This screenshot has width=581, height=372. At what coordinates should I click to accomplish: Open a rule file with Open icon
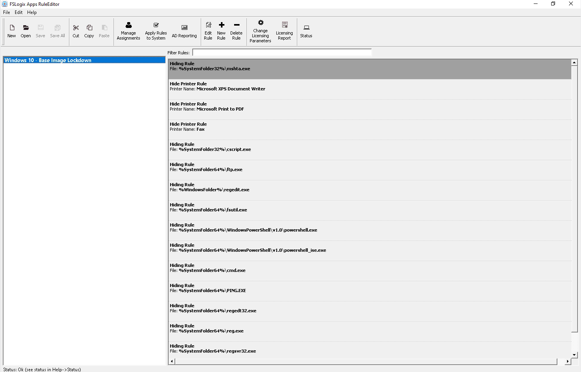[26, 31]
